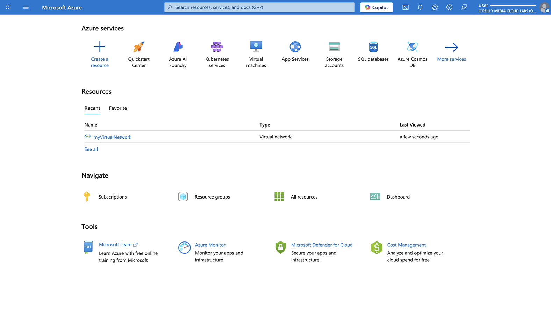Focus the Search resources, services, and docs box

point(259,7)
